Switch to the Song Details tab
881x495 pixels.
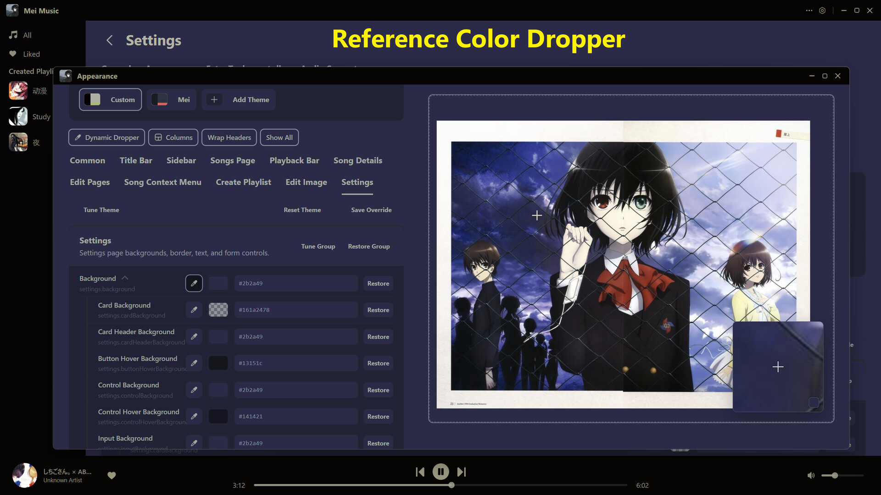pyautogui.click(x=357, y=160)
